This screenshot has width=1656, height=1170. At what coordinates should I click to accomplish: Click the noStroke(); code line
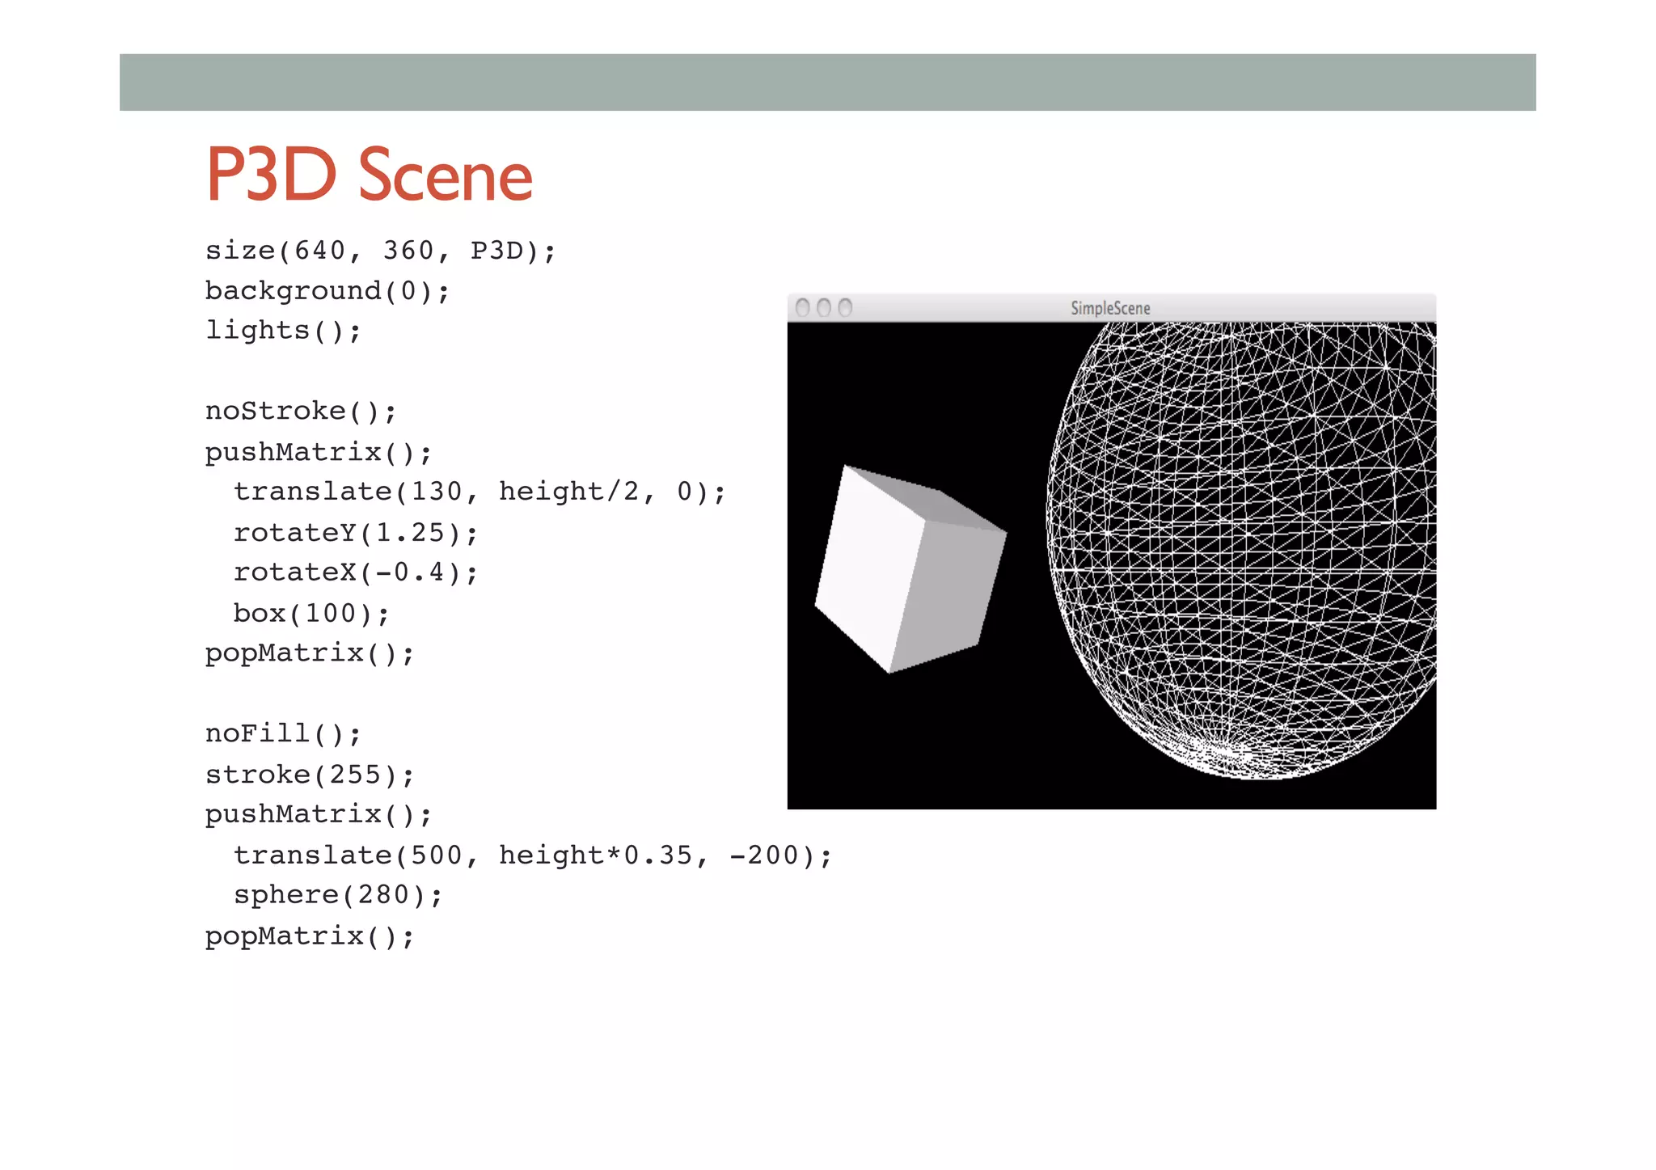(x=301, y=412)
